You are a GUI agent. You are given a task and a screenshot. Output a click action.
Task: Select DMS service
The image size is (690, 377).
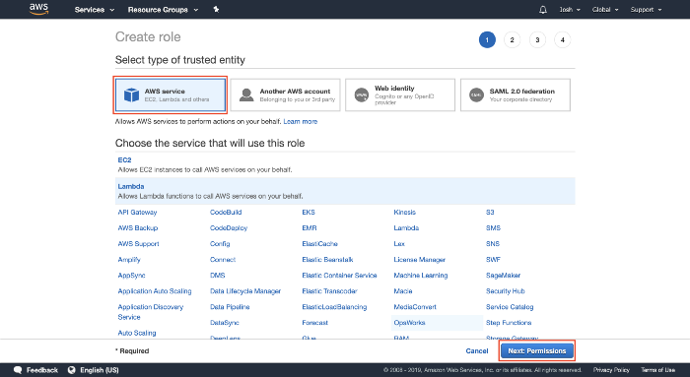218,276
